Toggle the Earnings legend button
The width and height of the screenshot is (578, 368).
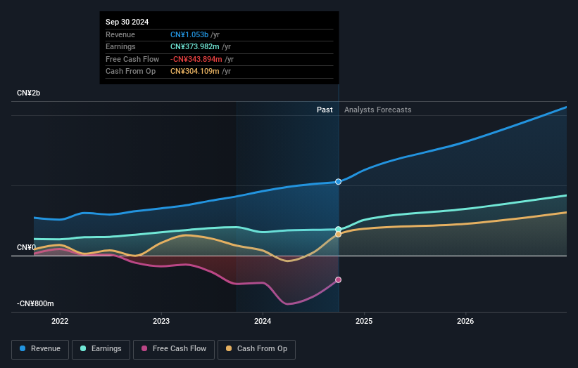101,349
